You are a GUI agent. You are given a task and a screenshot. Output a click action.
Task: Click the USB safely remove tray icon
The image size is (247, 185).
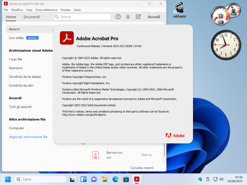point(208,179)
